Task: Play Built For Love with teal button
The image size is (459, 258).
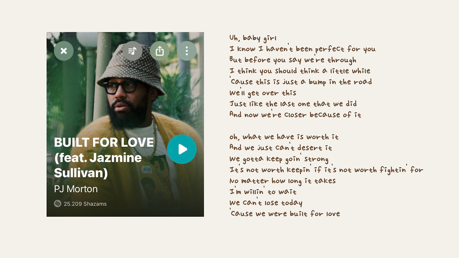Action: coord(182,149)
